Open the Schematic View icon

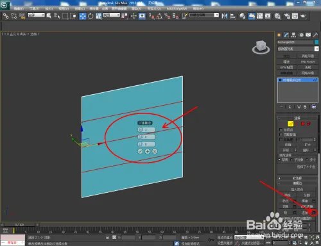coord(268,16)
